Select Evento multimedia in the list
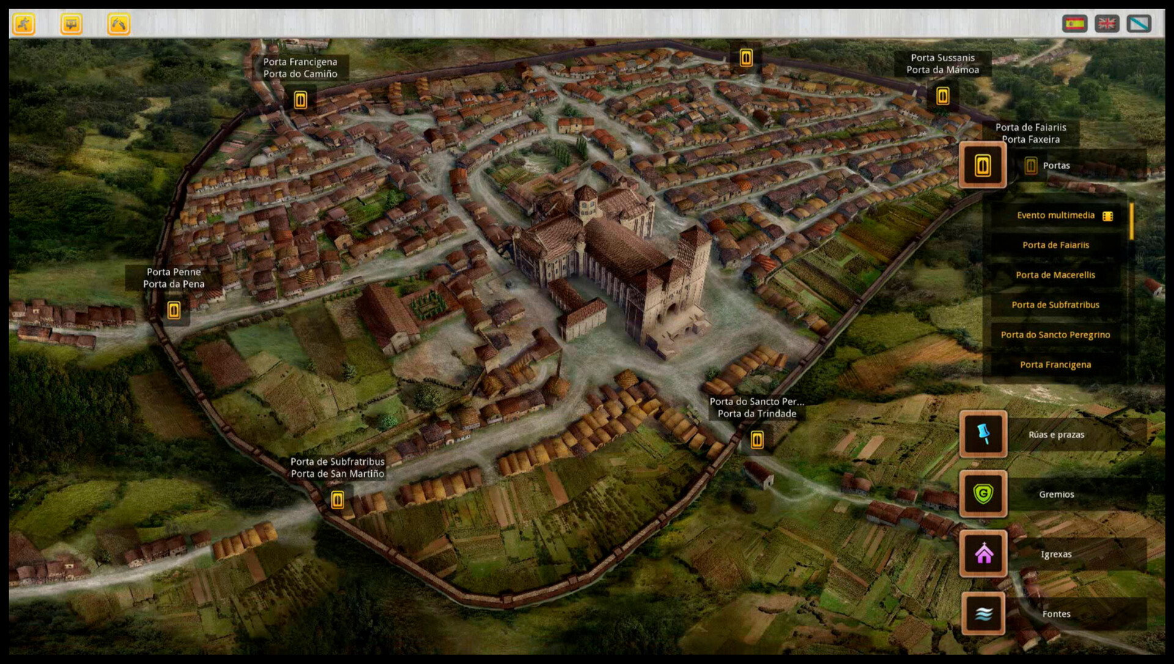Viewport: 1174px width, 664px height. [1056, 215]
